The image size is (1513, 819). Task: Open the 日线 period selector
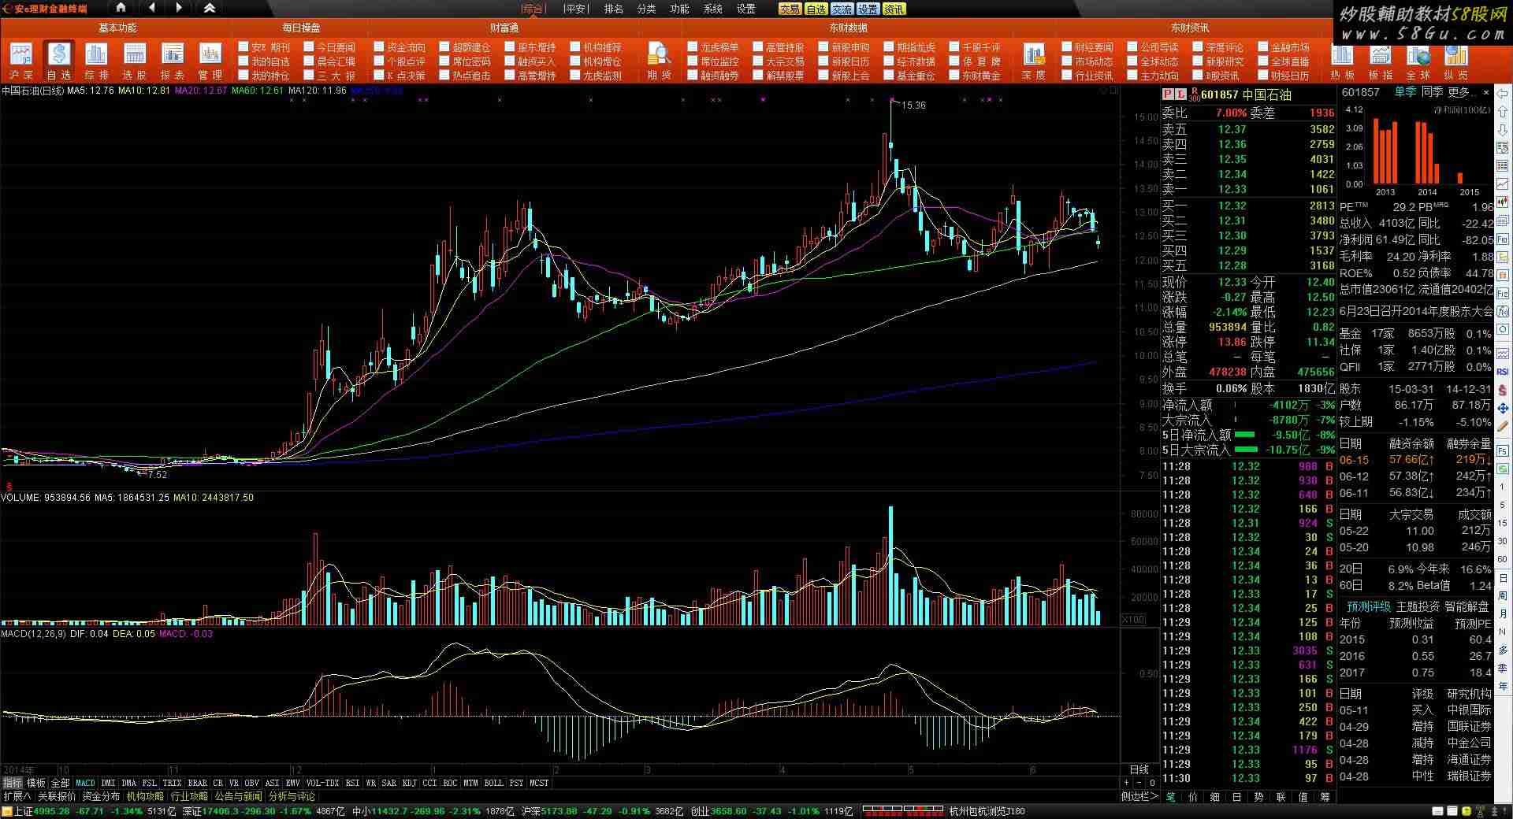(1139, 769)
